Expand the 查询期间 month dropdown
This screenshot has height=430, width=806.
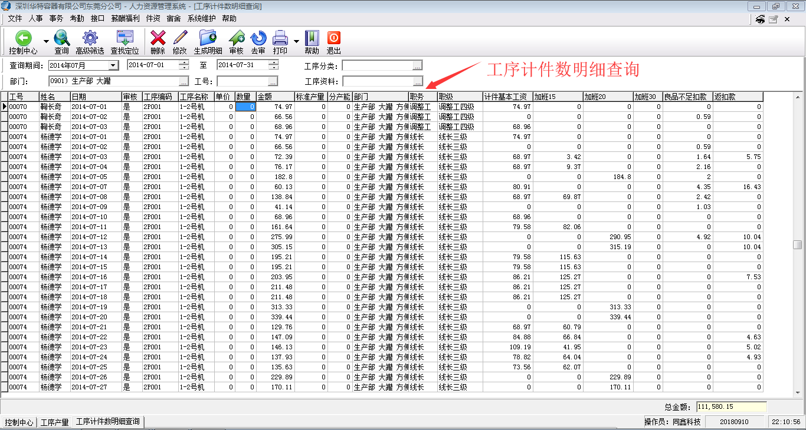coord(113,65)
